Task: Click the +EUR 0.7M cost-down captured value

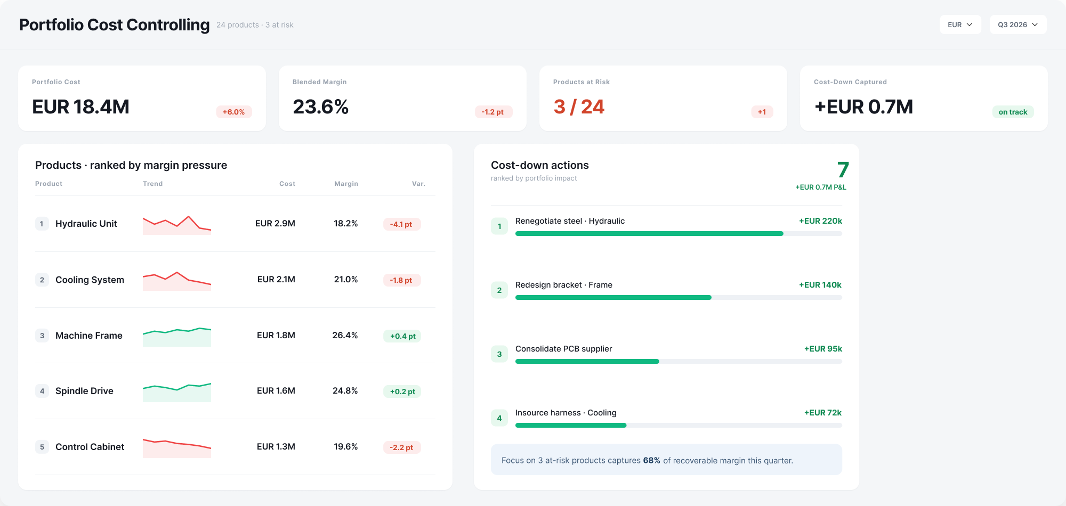Action: tap(863, 107)
